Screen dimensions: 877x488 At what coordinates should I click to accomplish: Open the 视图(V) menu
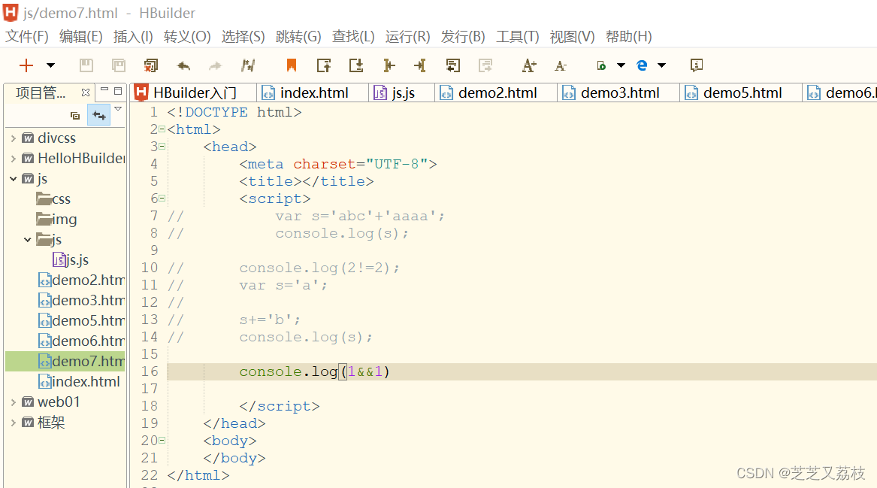point(573,37)
